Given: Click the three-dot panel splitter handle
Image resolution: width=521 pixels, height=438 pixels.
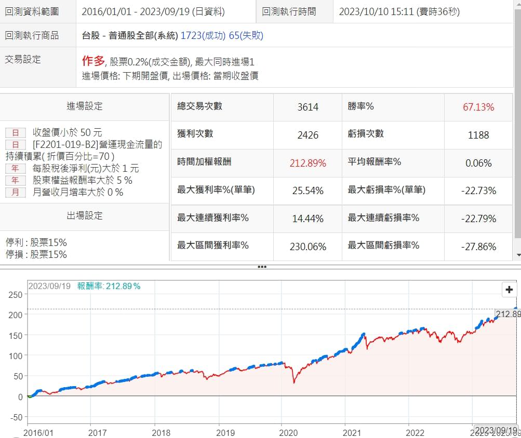Looking at the screenshot, I should click(x=262, y=267).
